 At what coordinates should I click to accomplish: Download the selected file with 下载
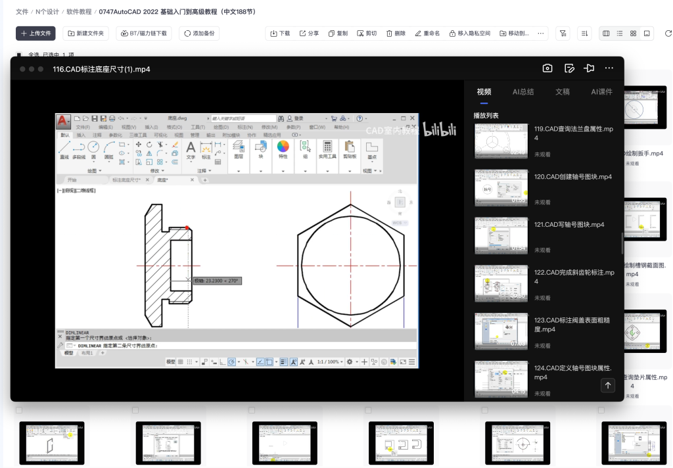tap(280, 34)
